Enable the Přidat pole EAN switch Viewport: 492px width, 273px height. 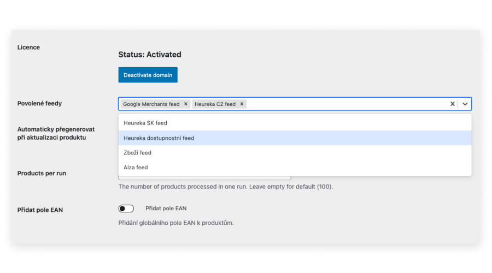(126, 209)
